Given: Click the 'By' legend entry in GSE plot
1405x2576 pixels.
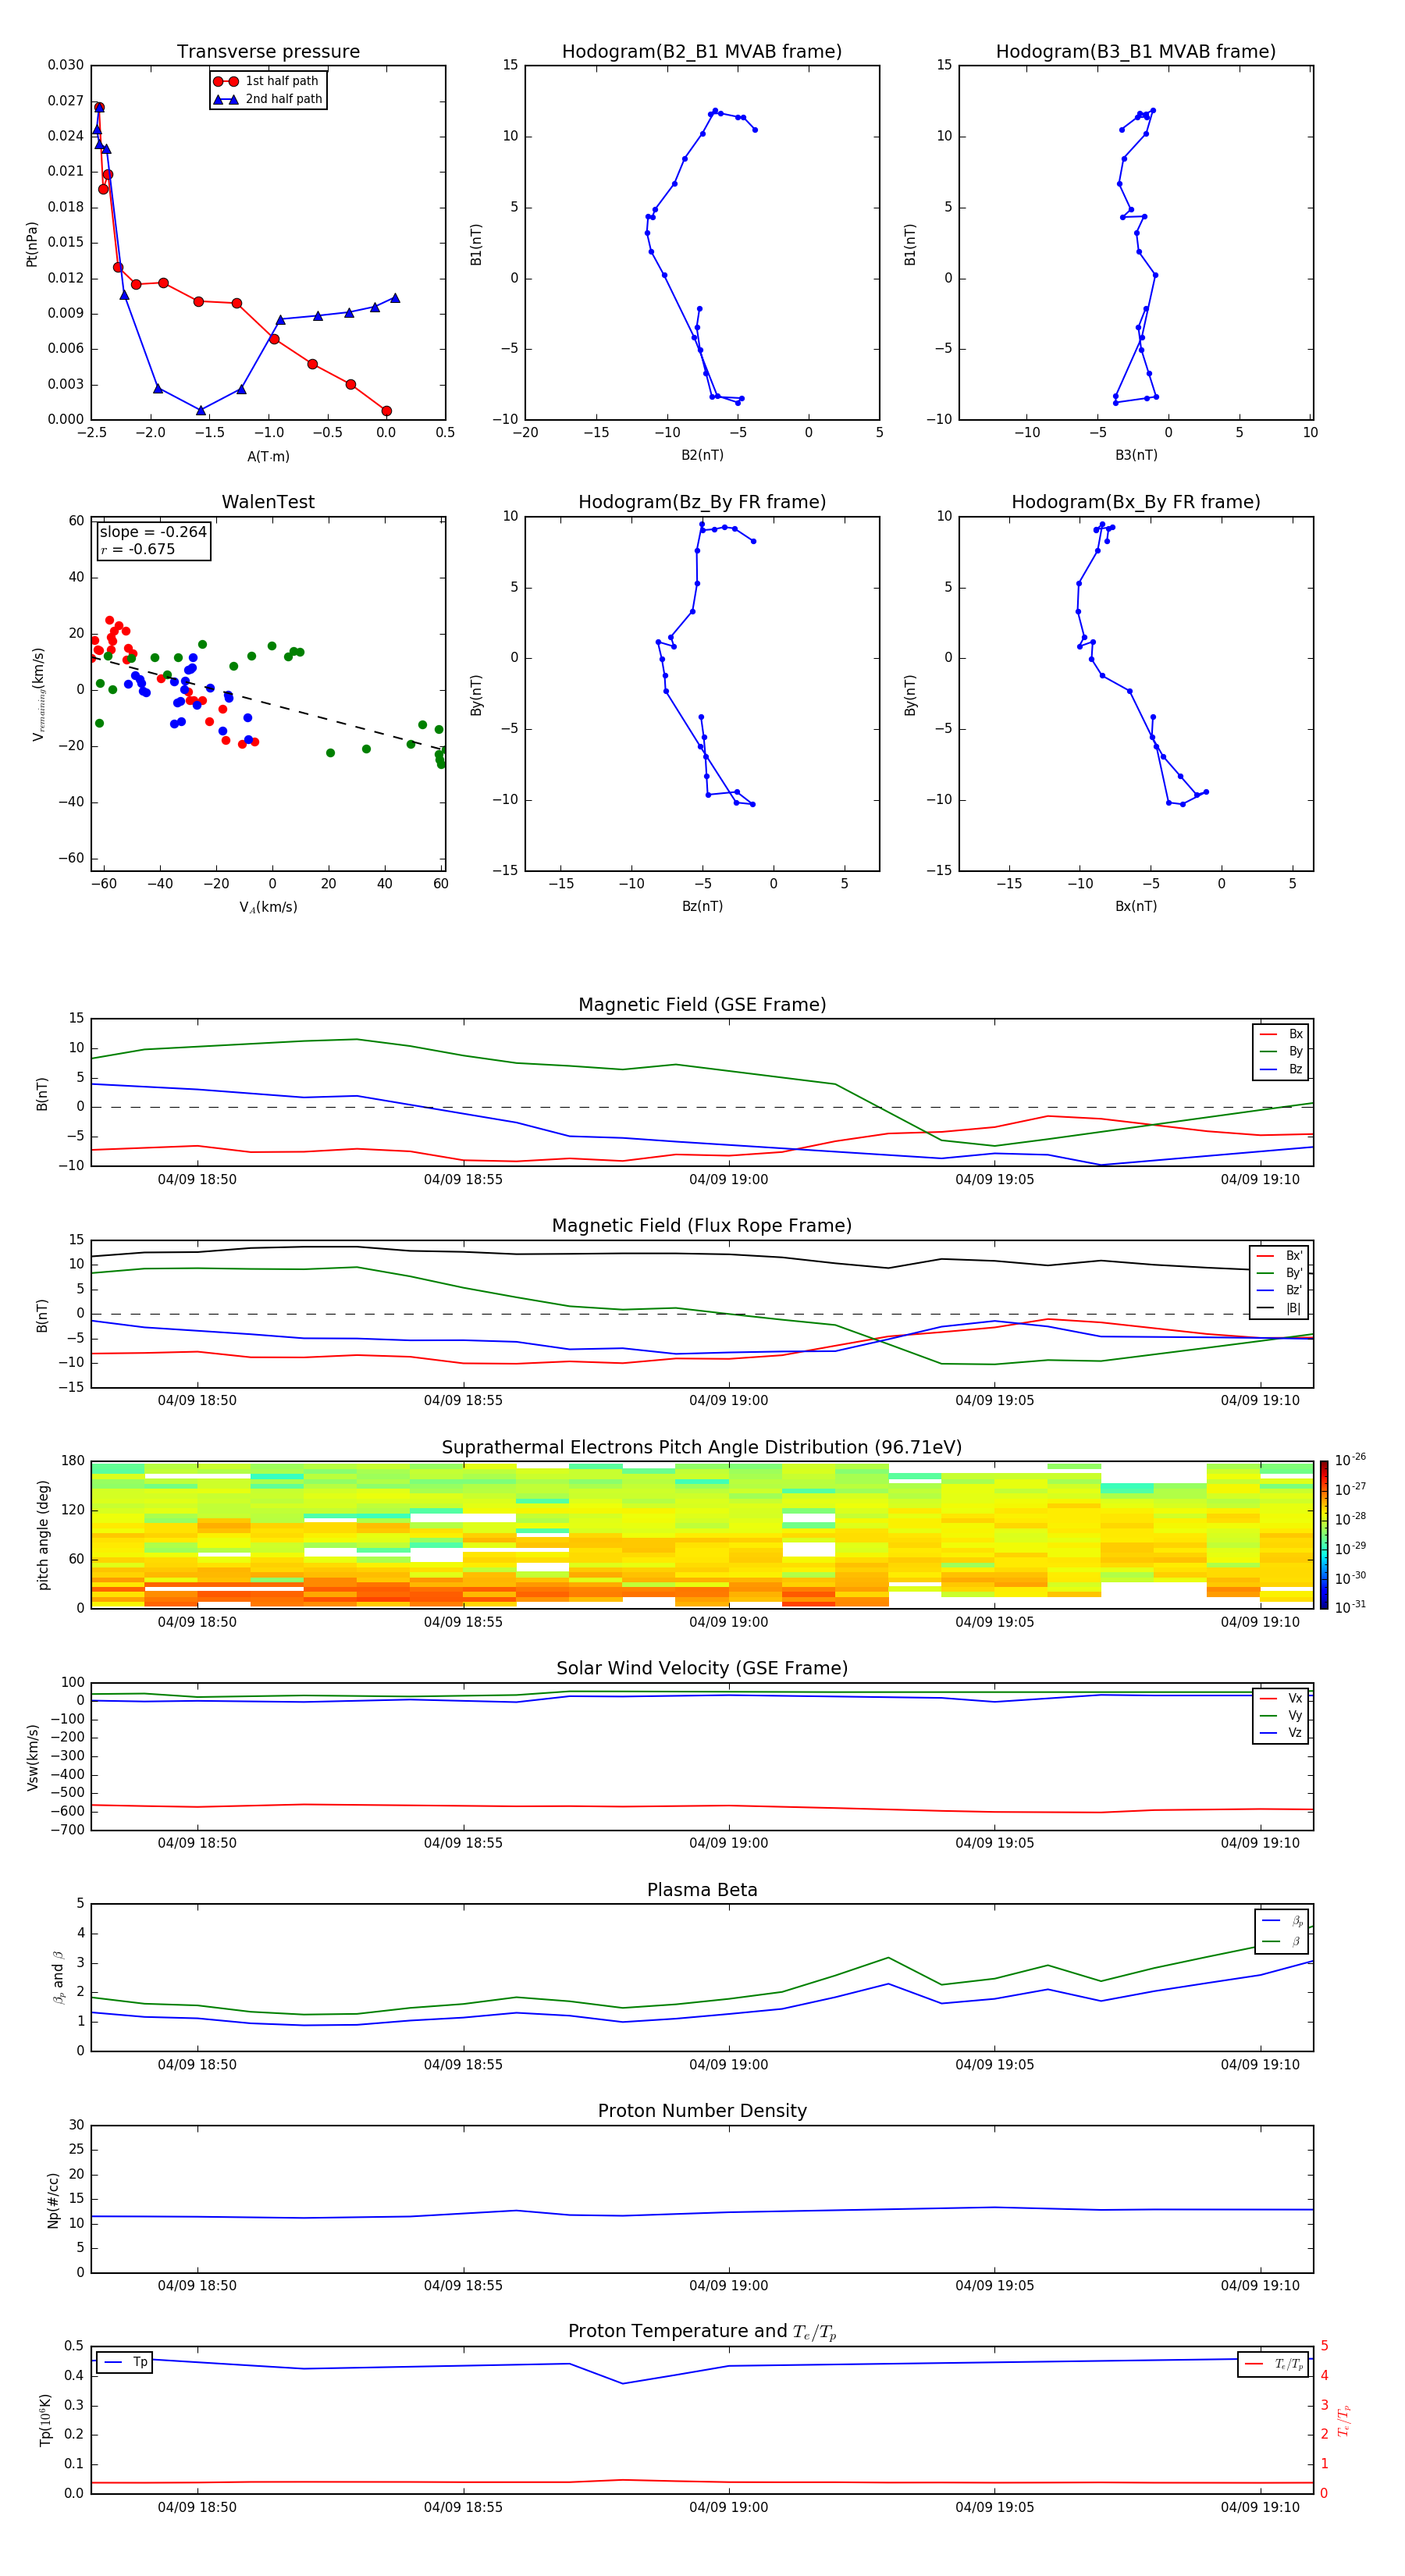Looking at the screenshot, I should (x=1281, y=1051).
